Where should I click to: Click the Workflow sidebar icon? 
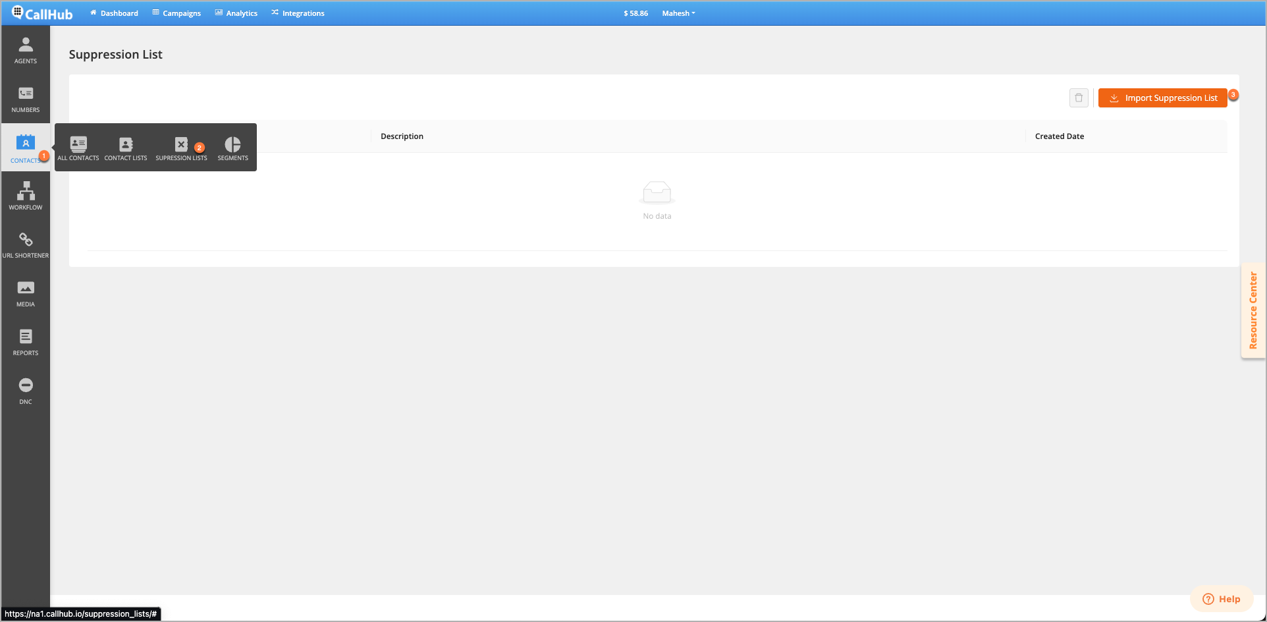[x=25, y=195]
